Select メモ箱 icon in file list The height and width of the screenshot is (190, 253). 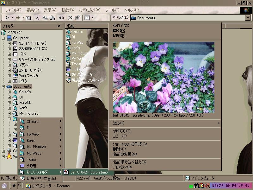coord(68,69)
